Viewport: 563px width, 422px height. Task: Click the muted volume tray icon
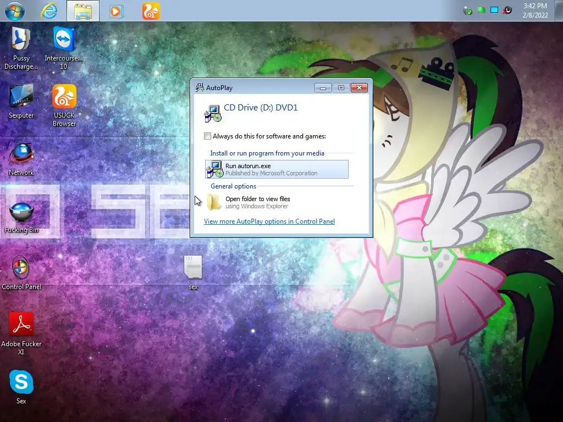tap(507, 10)
